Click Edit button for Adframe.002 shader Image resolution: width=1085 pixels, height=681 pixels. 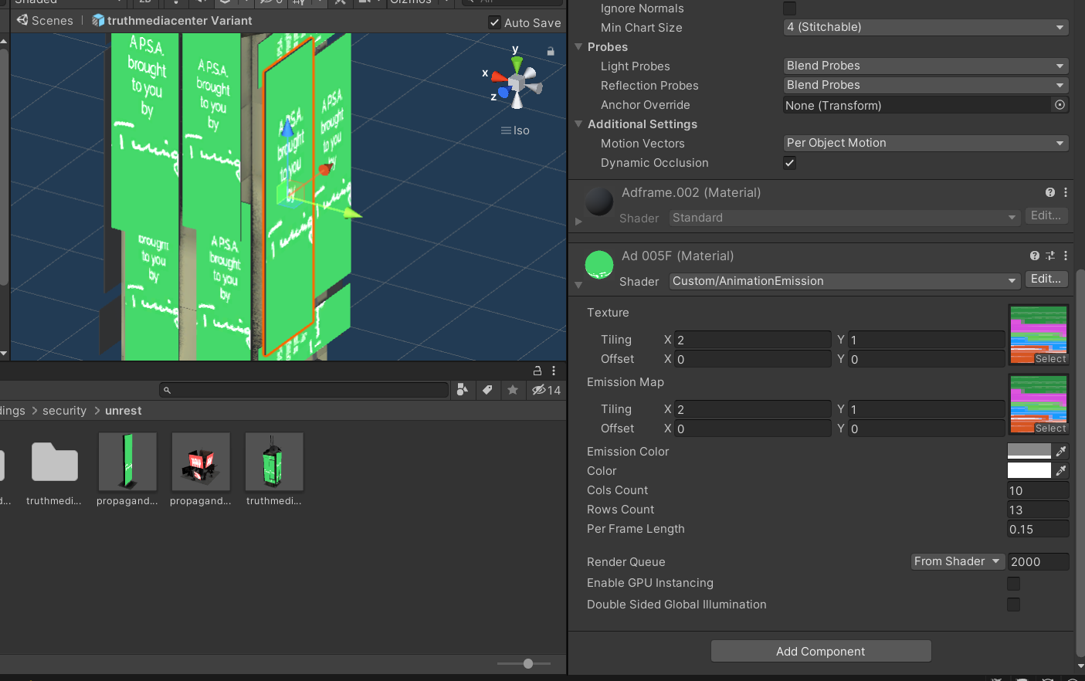pyautogui.click(x=1046, y=216)
